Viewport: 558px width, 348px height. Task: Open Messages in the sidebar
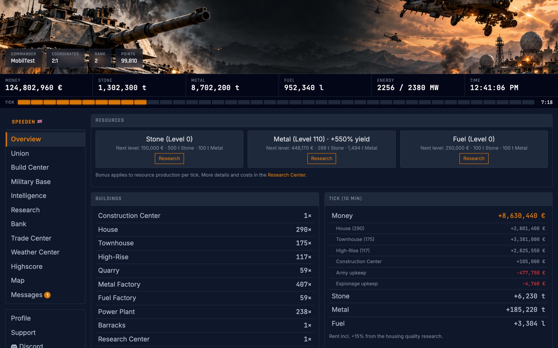[45, 295]
